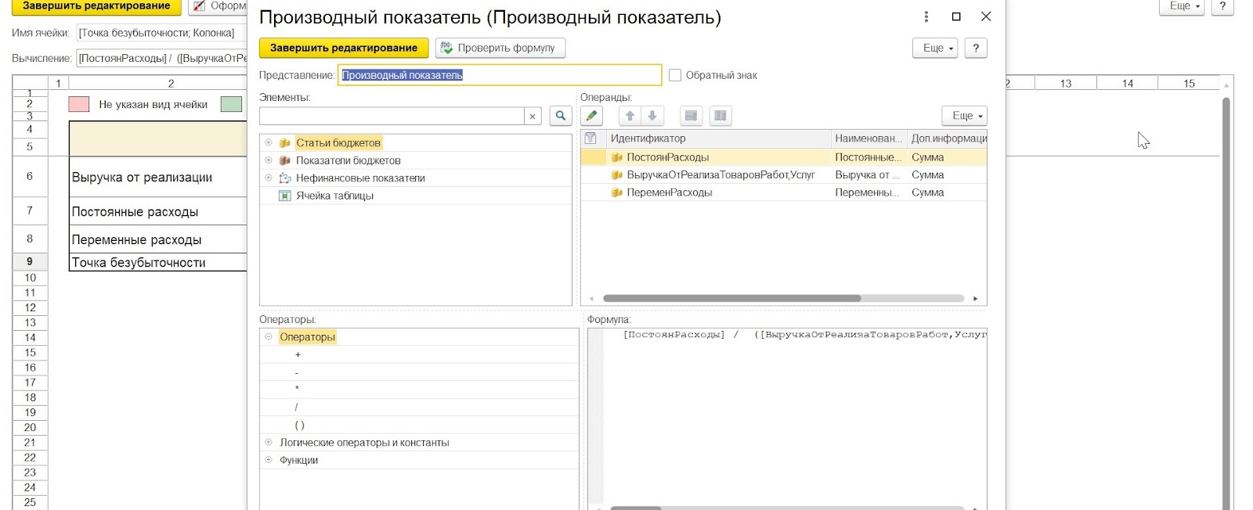Click Завершить редактирование in the dialog

[344, 48]
